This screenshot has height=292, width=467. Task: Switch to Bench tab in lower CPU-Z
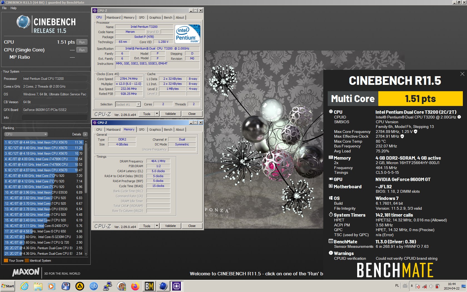tap(168, 130)
